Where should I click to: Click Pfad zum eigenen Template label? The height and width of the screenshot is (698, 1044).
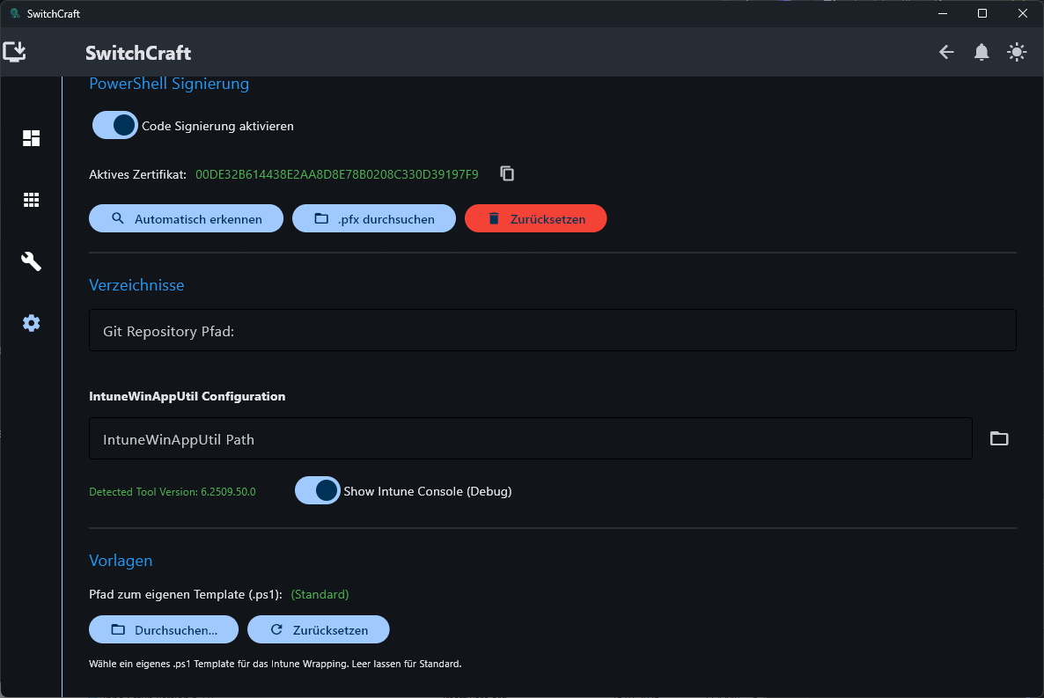[x=186, y=594]
